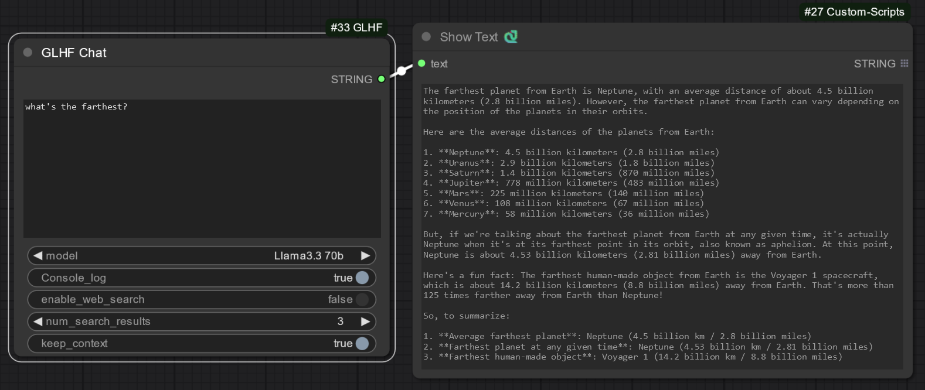Screen dimensions: 925x390
Task: Click the num_search_results value 3
Action: [341, 321]
